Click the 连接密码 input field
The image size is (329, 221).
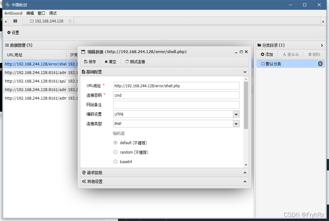176,95
